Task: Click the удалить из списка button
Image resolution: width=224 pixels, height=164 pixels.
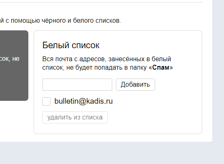Action: point(75,117)
